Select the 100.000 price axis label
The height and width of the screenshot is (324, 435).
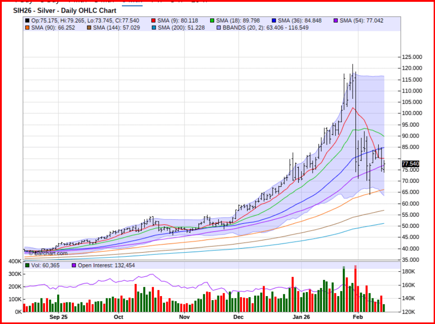point(412,113)
